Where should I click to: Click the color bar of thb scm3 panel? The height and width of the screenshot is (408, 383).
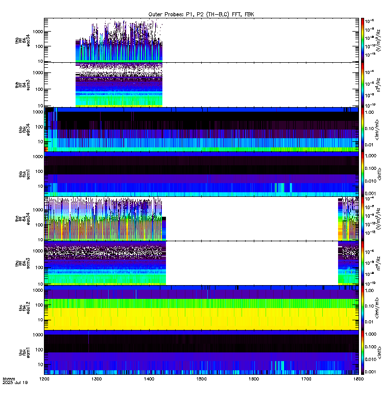[362, 85]
